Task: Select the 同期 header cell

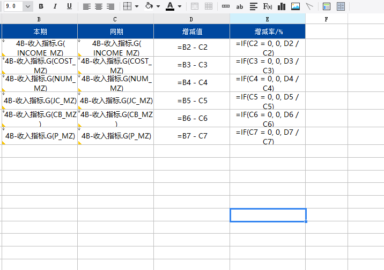Action: [x=116, y=32]
